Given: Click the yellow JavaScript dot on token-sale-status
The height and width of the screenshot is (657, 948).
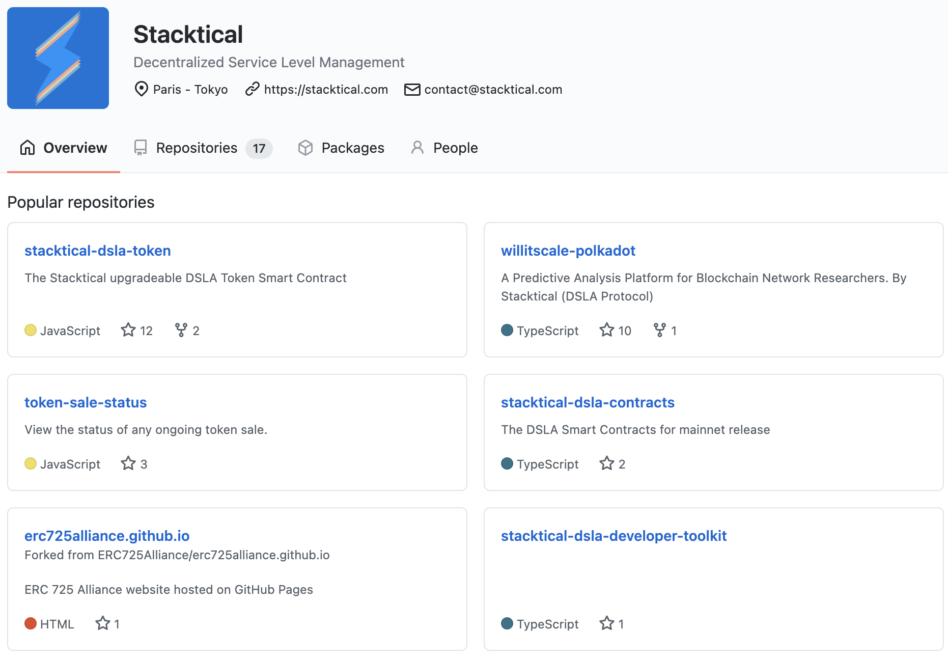Looking at the screenshot, I should (x=31, y=463).
